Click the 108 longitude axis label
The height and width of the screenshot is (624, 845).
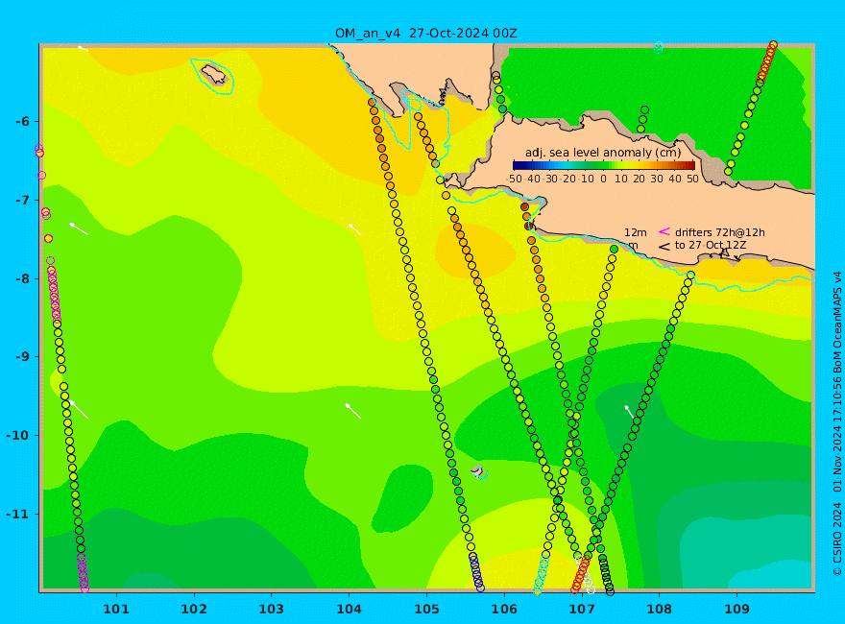(x=659, y=610)
